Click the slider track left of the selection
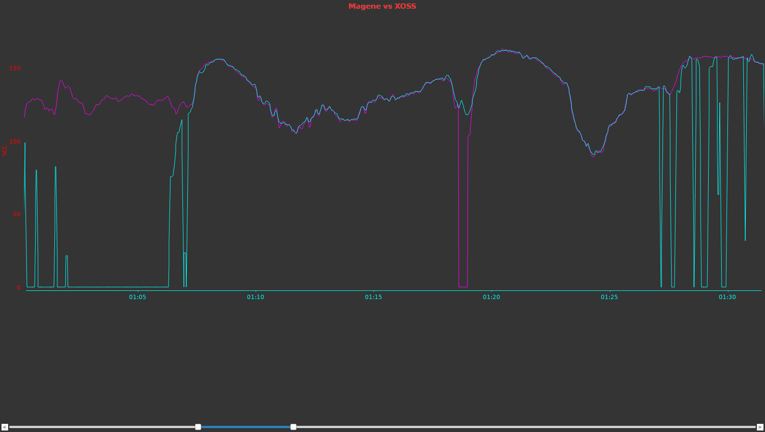Screen dimensions: 765x432 point(102,427)
